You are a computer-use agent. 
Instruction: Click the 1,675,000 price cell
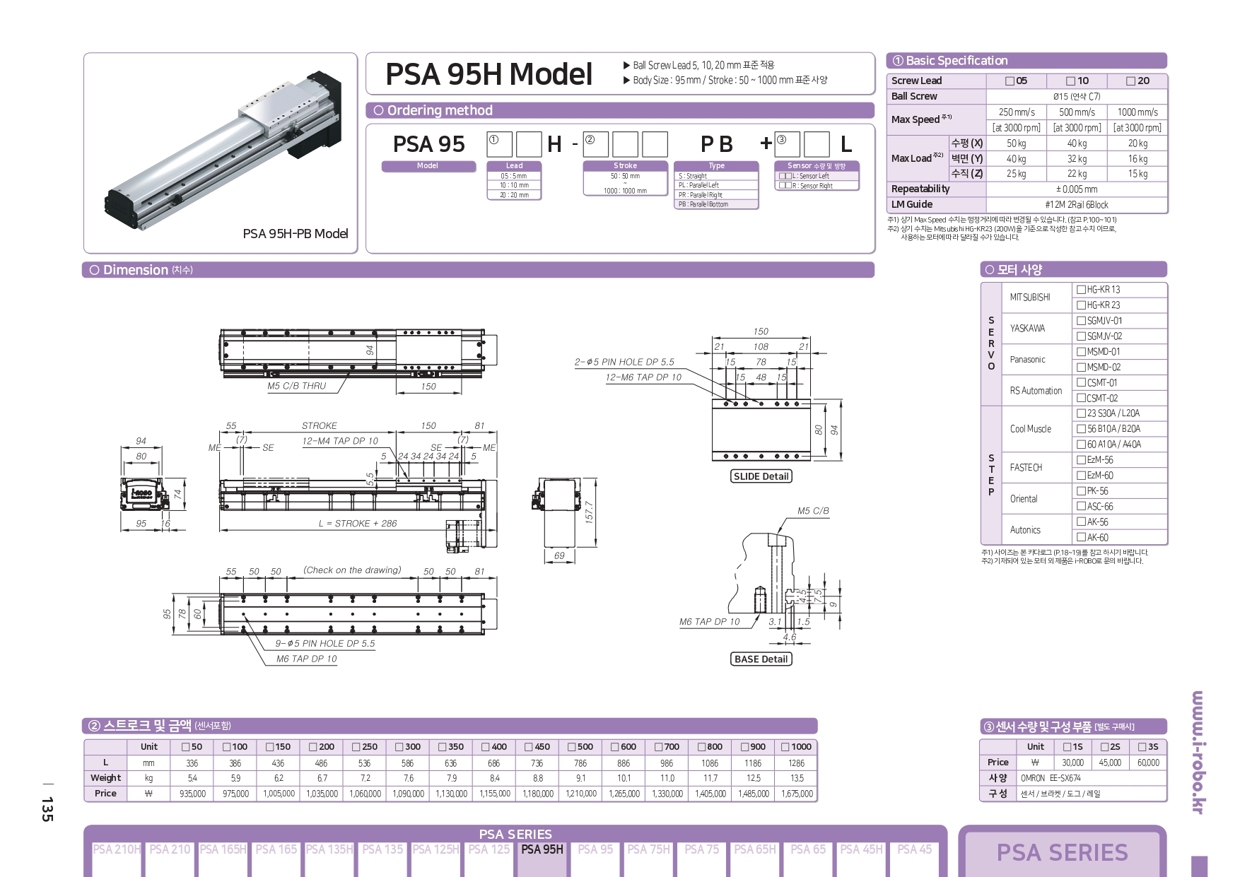[x=797, y=794]
